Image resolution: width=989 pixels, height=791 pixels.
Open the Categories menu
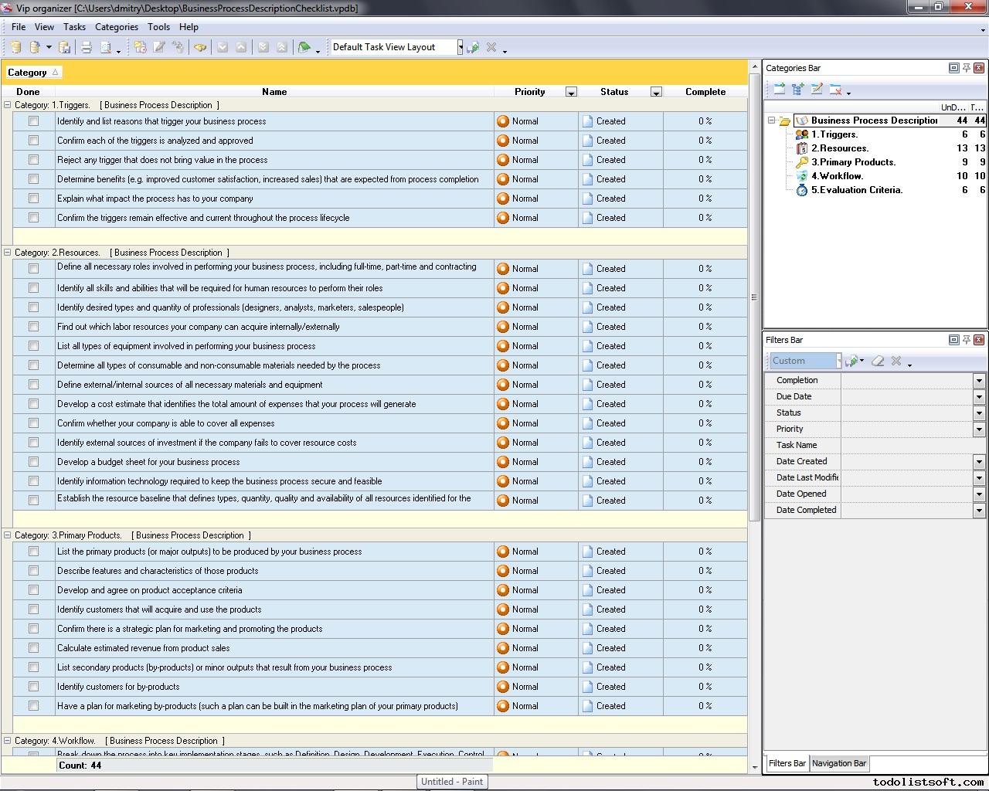pos(117,26)
